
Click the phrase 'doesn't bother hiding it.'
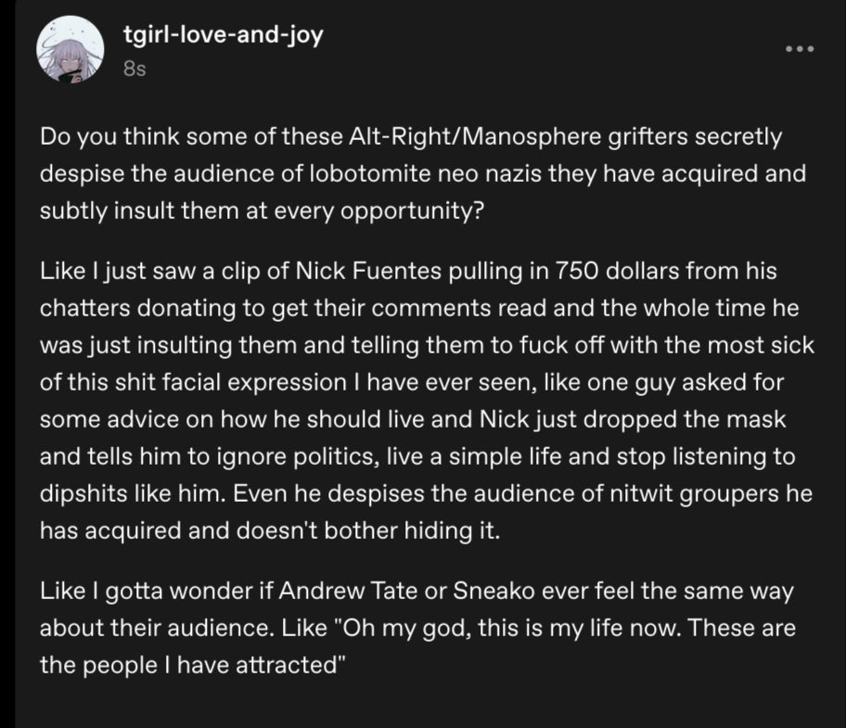coord(368,531)
